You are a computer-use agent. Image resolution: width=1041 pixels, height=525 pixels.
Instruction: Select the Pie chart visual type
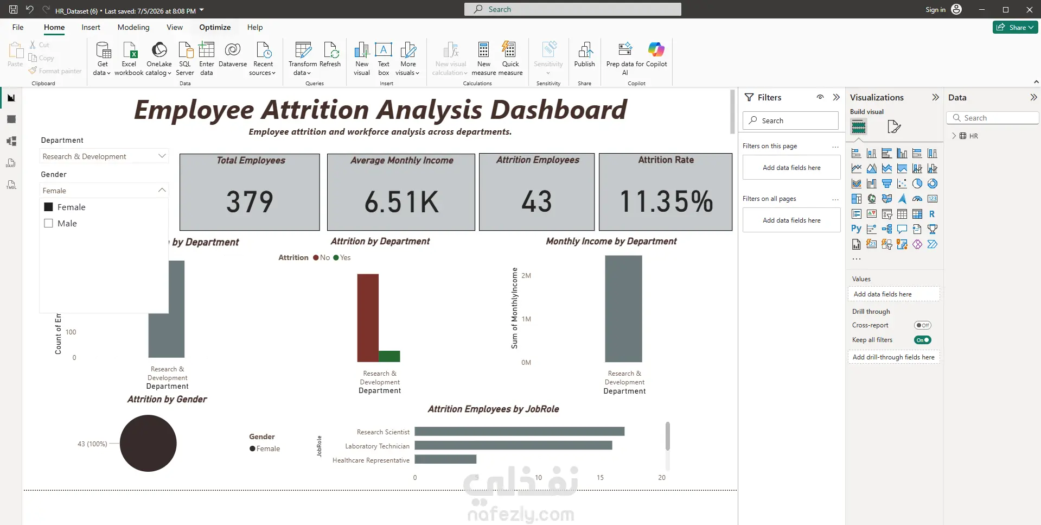point(917,184)
